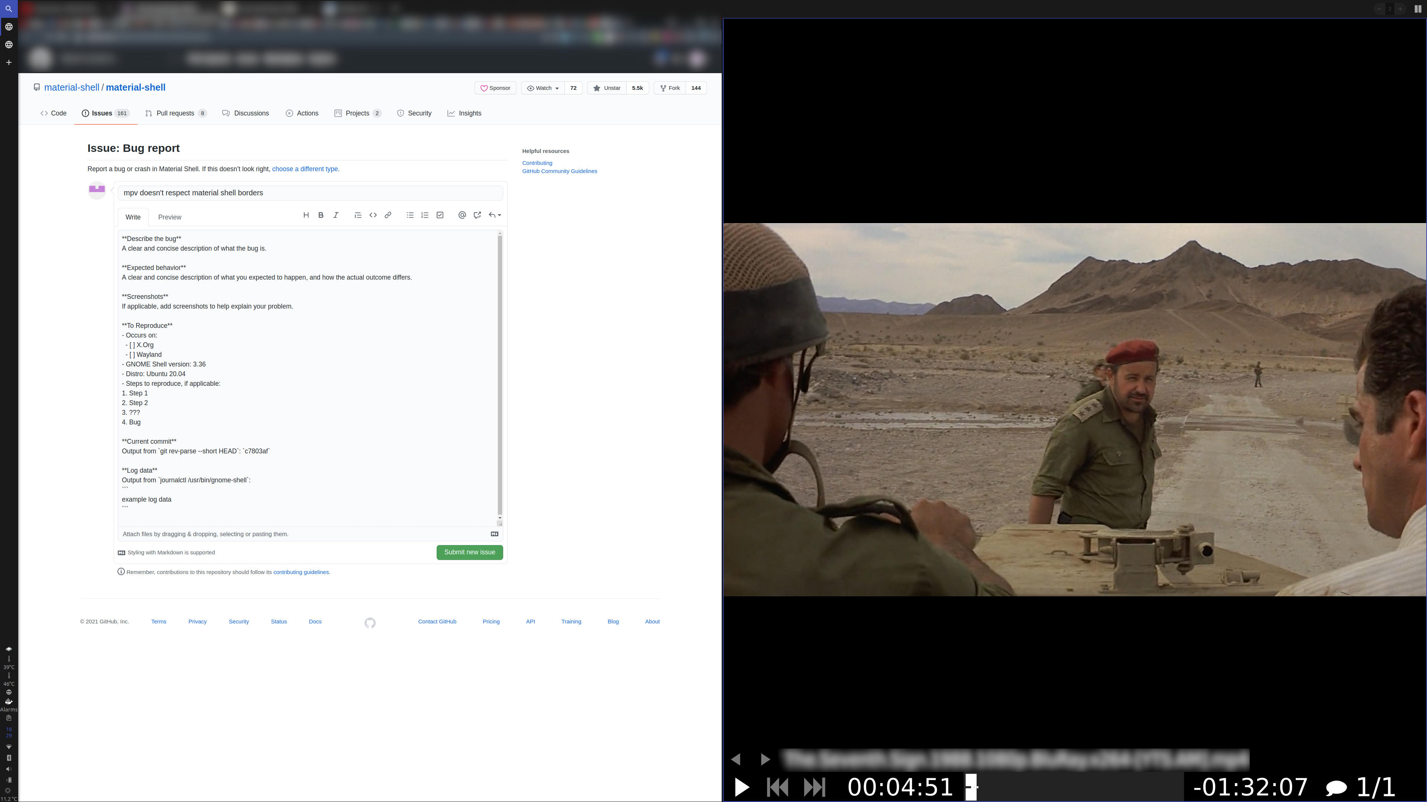Open the Watch notifications dropdown
The width and height of the screenshot is (1427, 802).
(x=543, y=88)
